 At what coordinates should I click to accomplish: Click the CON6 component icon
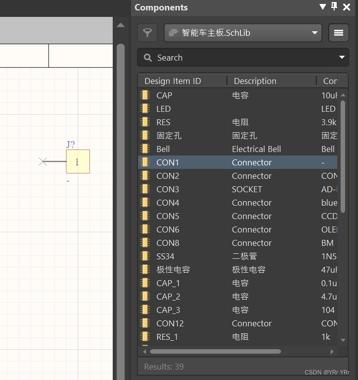145,229
